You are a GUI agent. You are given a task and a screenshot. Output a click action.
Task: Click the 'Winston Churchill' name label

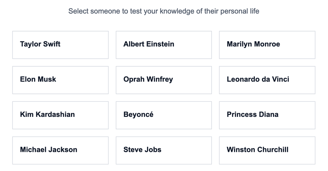pyautogui.click(x=257, y=149)
